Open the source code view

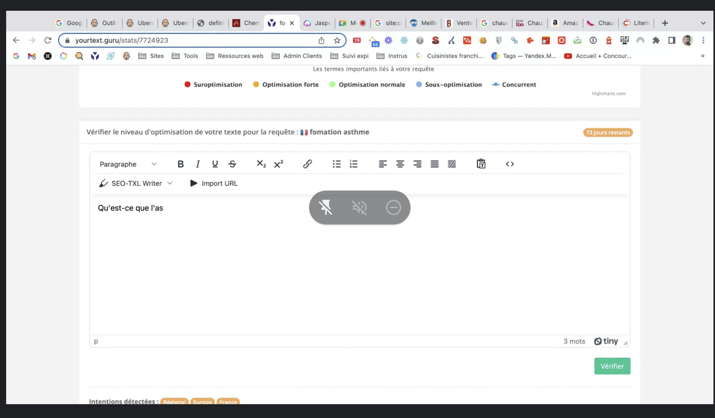click(510, 164)
